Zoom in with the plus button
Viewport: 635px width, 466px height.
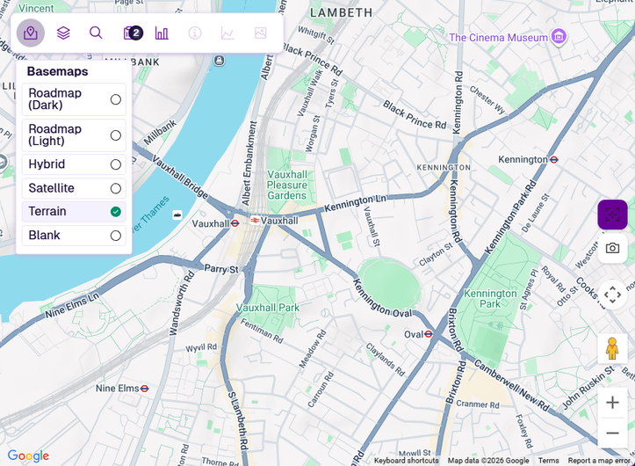click(x=612, y=403)
